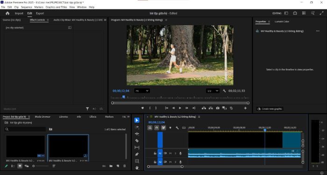Open the Fit zoom level dropdown
Screen dimensions: 327x175
pos(142,91)
